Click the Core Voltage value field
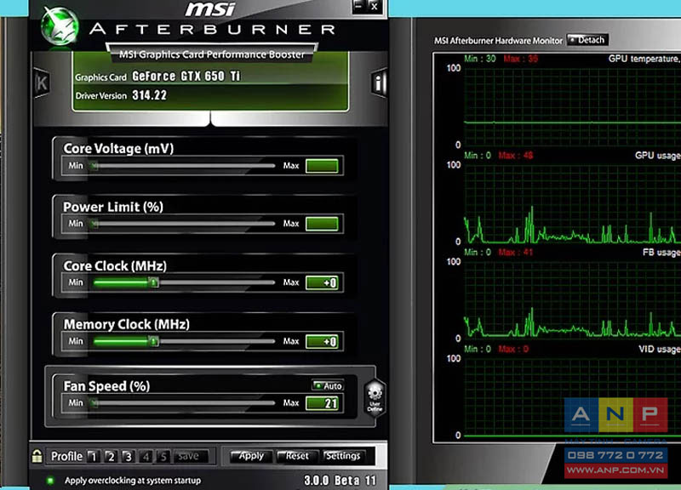The height and width of the screenshot is (490, 681). coord(322,166)
